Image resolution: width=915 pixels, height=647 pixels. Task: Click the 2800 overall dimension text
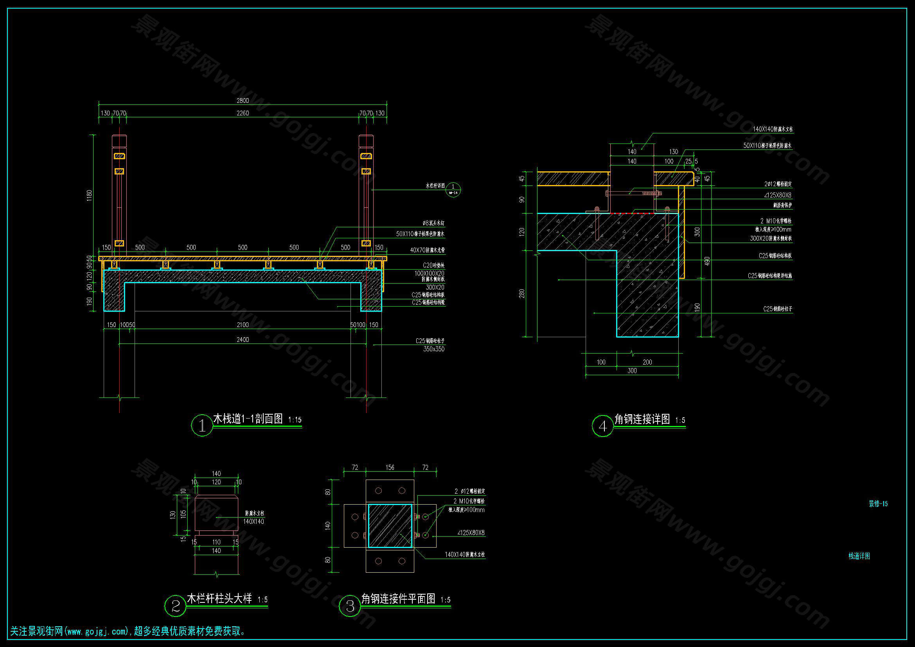tap(242, 101)
